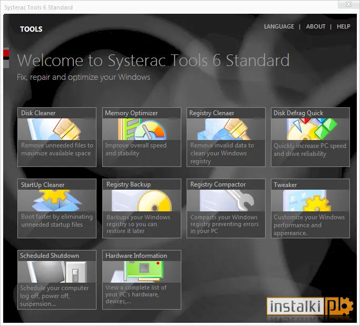Viewport: 360px width, 326px height.
Task: Click the Scheduled Shutdown title
Action: (50, 256)
